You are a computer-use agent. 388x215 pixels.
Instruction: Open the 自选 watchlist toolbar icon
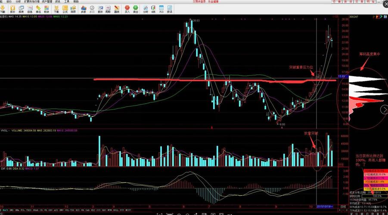point(30,9)
